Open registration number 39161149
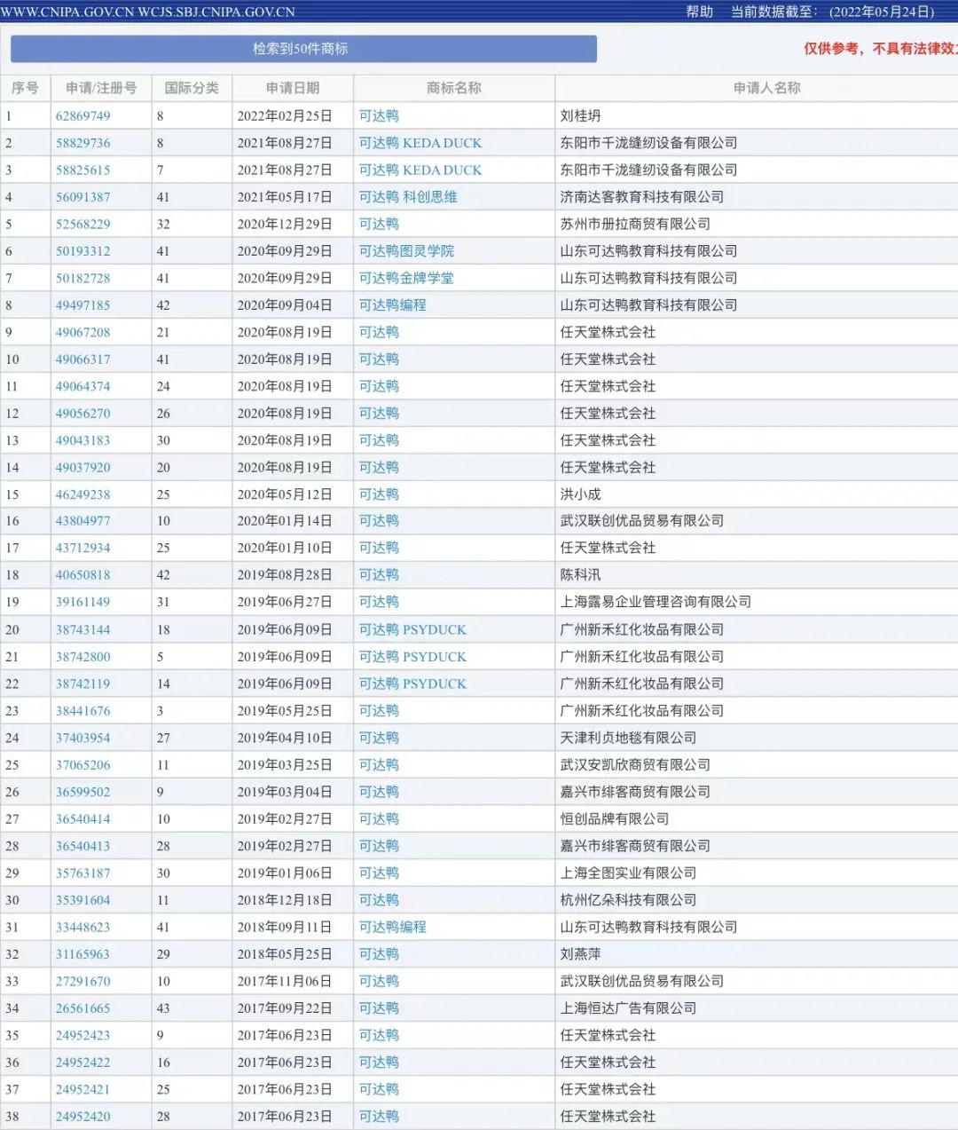 click(x=83, y=602)
